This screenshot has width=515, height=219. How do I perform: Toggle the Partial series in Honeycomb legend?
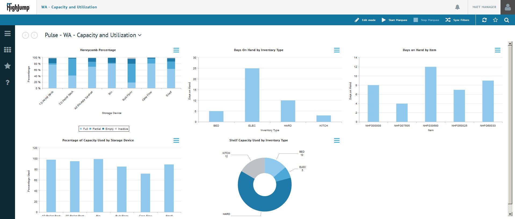pos(95,129)
